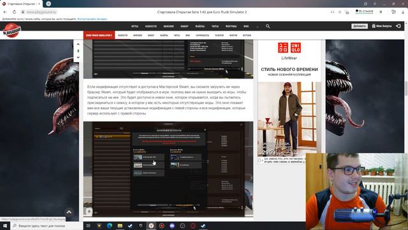
Task: Expand the '...' more menu in top bar
Action: click(x=258, y=26)
